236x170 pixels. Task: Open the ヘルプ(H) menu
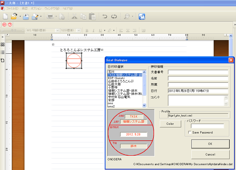[67, 8]
